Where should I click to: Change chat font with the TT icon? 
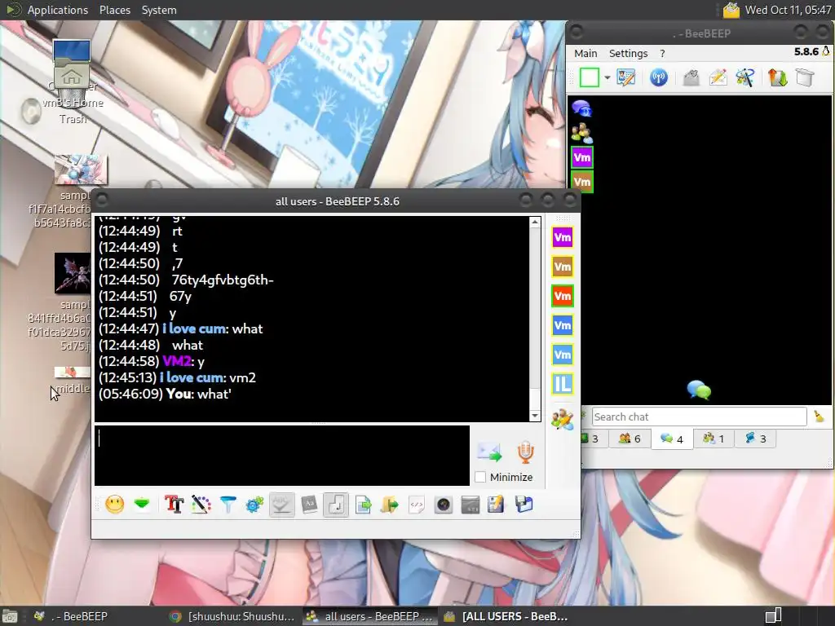174,504
